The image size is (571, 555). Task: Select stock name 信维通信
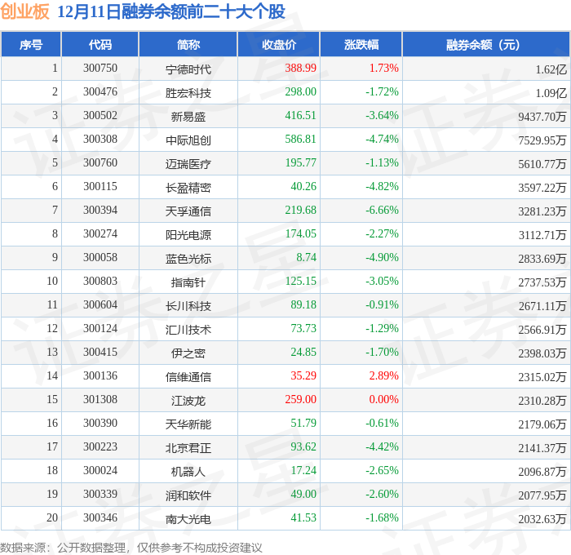pyautogui.click(x=188, y=377)
